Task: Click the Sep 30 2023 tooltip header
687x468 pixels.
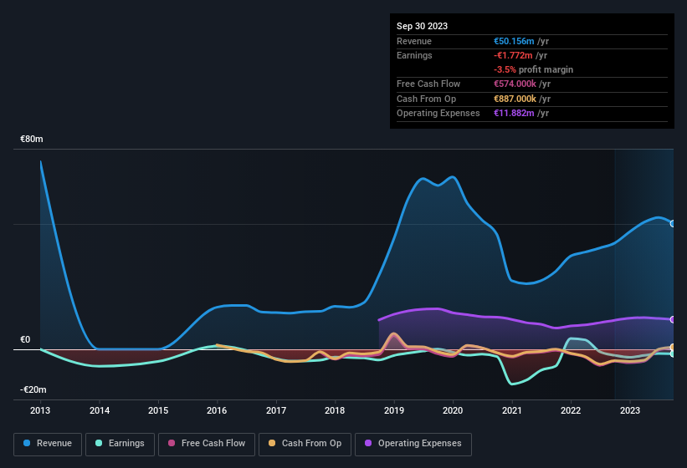Action: pyautogui.click(x=422, y=26)
